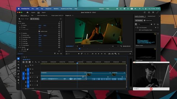Step back one frame in Program monitor
Image resolution: width=177 pixels, height=99 pixels.
(x=96, y=54)
